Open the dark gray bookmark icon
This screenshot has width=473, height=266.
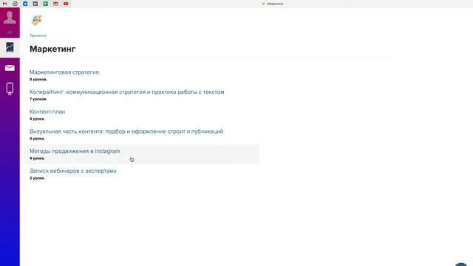pyautogui.click(x=35, y=4)
